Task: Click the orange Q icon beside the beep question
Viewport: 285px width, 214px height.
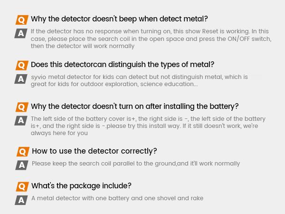Action: coord(22,19)
